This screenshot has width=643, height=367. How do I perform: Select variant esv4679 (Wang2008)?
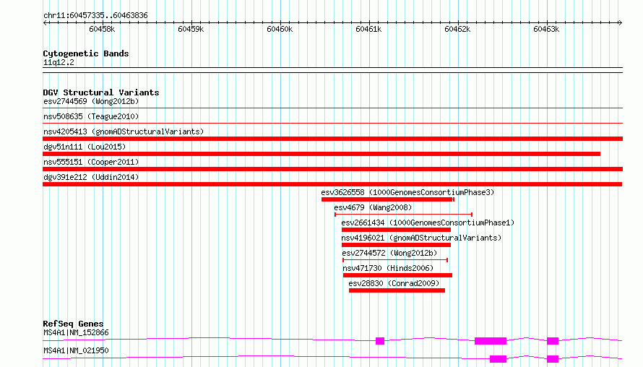pos(373,207)
